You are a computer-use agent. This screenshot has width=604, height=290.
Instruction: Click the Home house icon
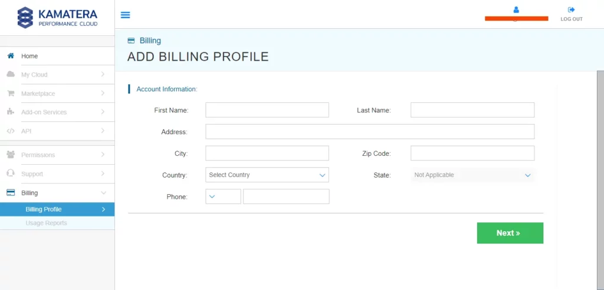pyautogui.click(x=11, y=56)
